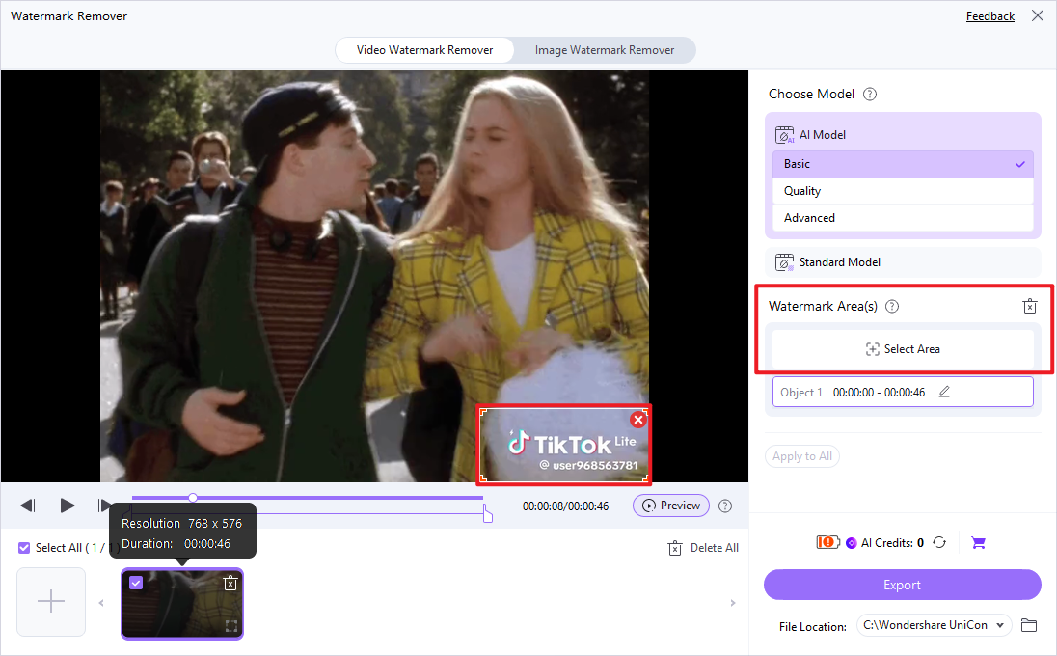
Task: Step to the previous frame
Action: 28,505
